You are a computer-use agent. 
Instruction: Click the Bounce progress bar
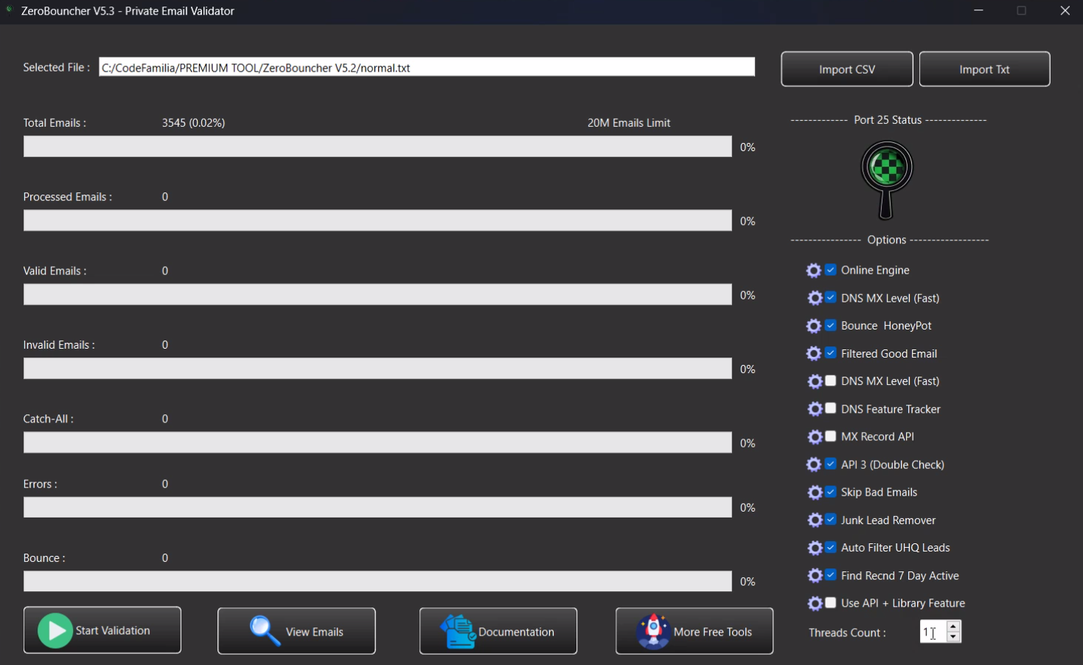(377, 581)
